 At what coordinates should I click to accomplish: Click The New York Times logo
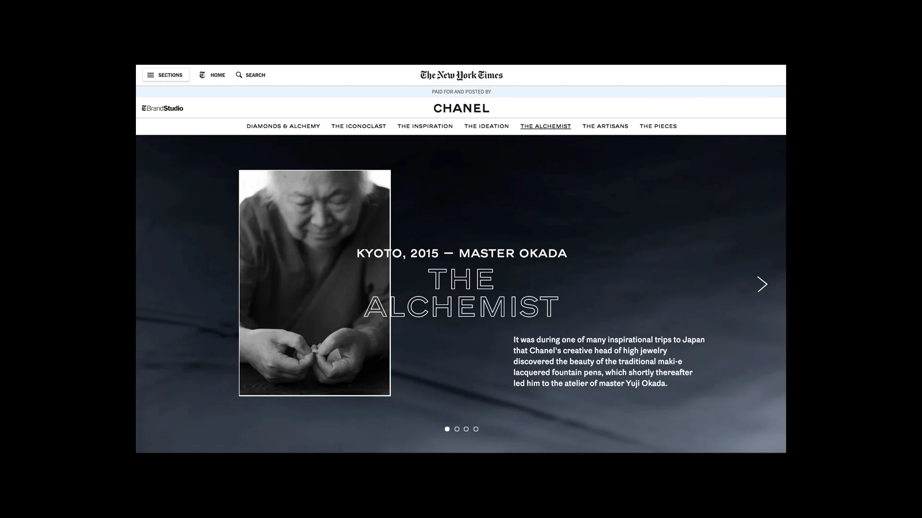click(x=461, y=75)
